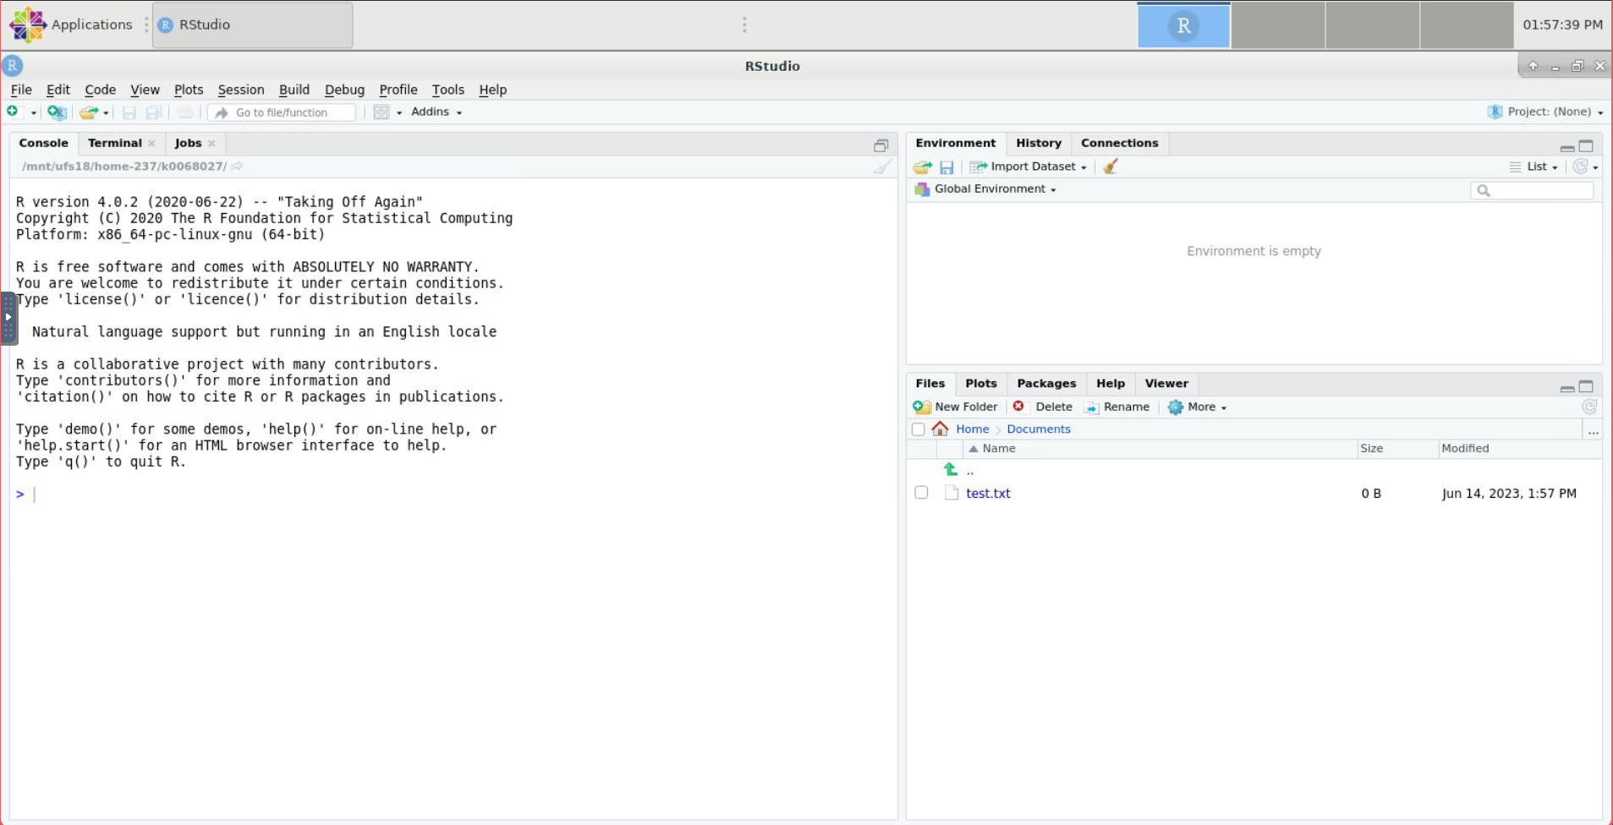
Task: Expand the refresh options dropdown arrow
Action: (x=1596, y=167)
